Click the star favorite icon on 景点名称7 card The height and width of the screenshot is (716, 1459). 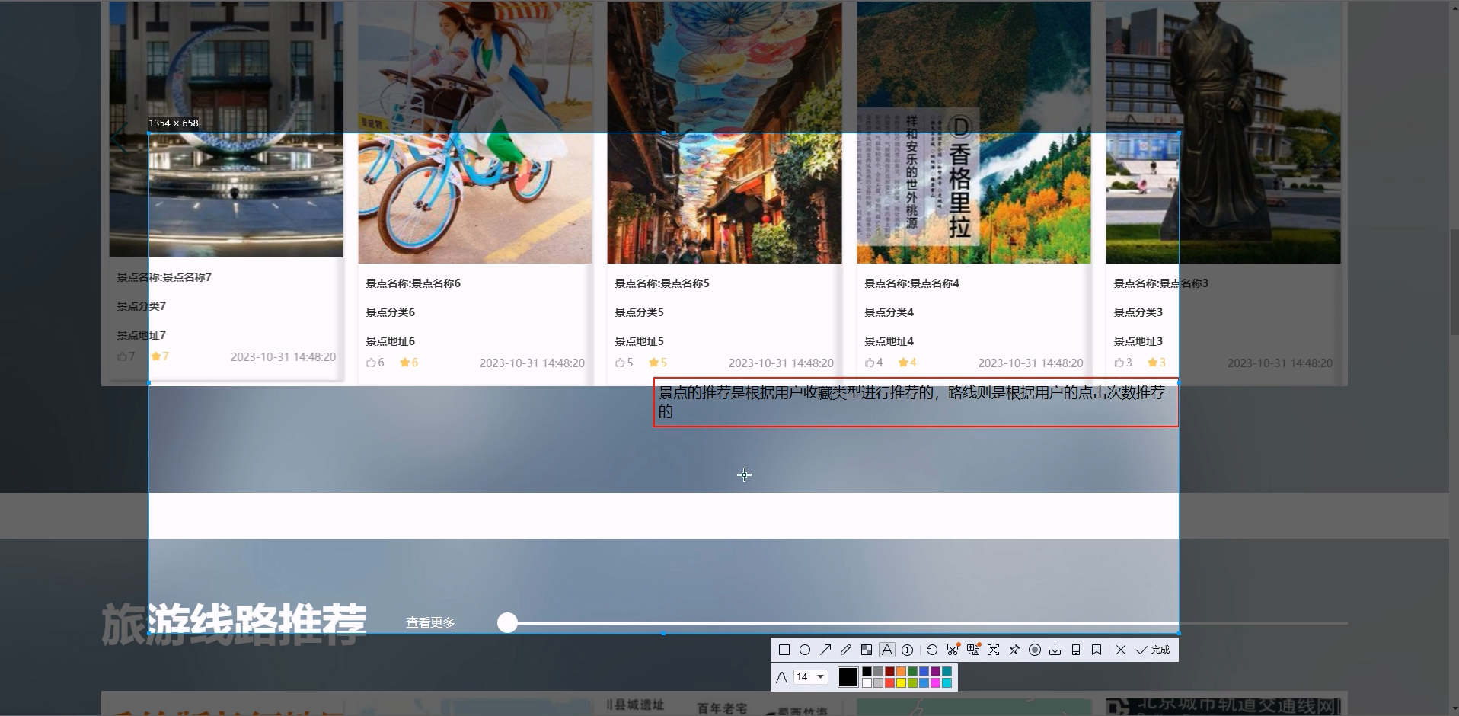click(x=155, y=356)
